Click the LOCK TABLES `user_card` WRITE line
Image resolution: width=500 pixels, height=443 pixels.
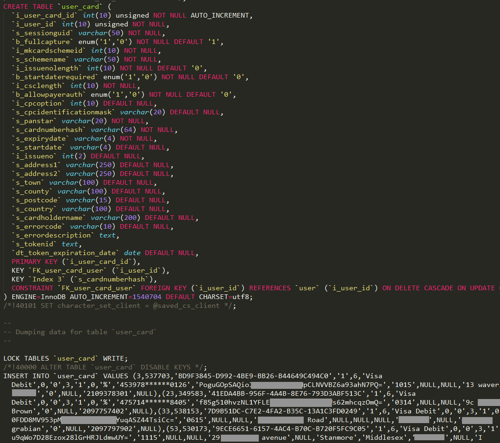click(65, 358)
